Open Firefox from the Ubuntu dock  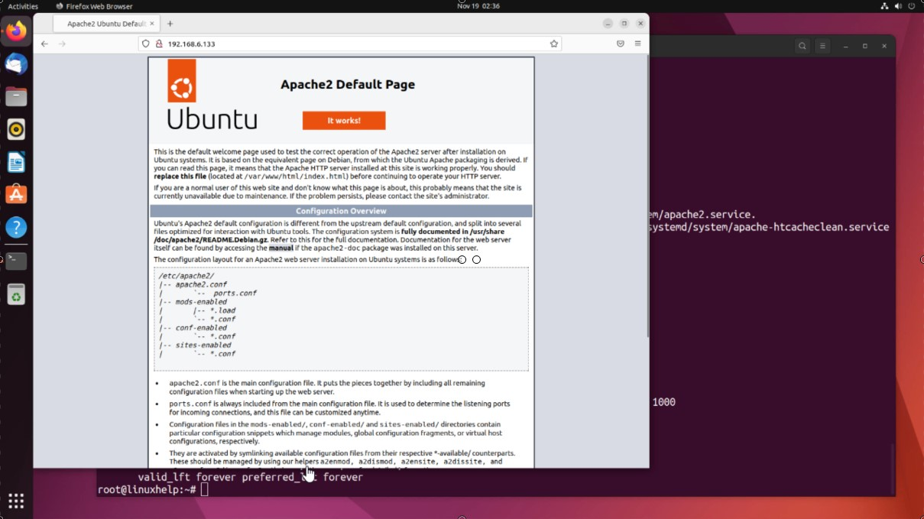[16, 31]
